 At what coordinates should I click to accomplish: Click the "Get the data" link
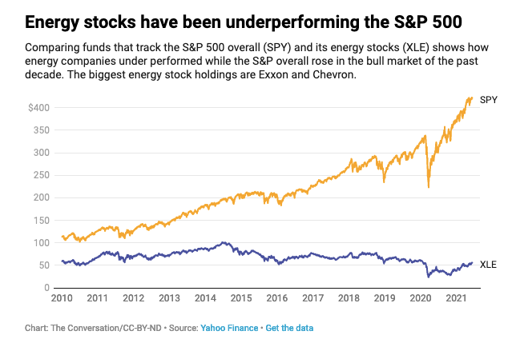coord(289,328)
